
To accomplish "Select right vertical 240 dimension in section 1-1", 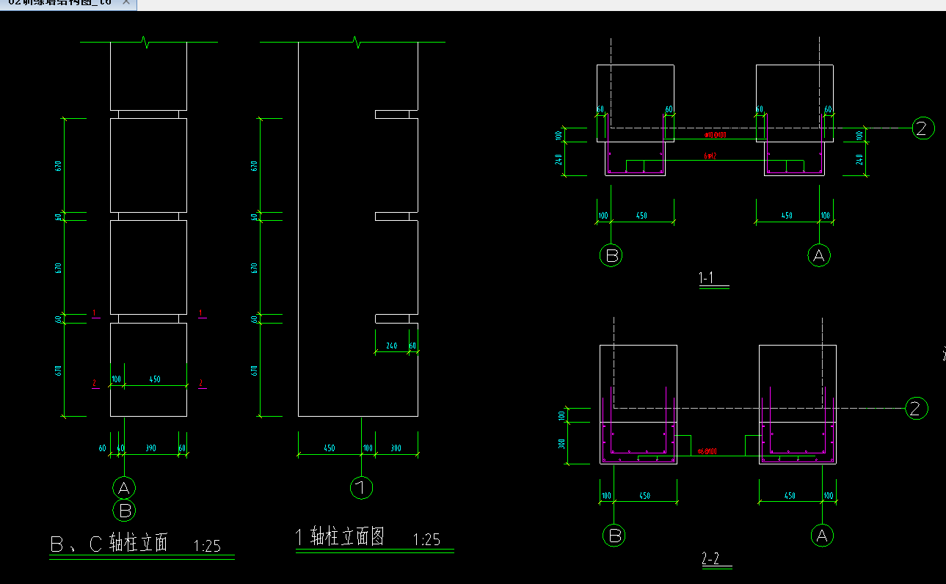I will pos(861,158).
